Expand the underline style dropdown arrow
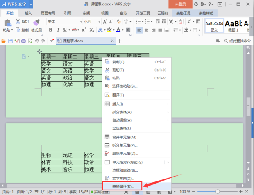The height and width of the screenshot is (195, 254). (x=69, y=30)
